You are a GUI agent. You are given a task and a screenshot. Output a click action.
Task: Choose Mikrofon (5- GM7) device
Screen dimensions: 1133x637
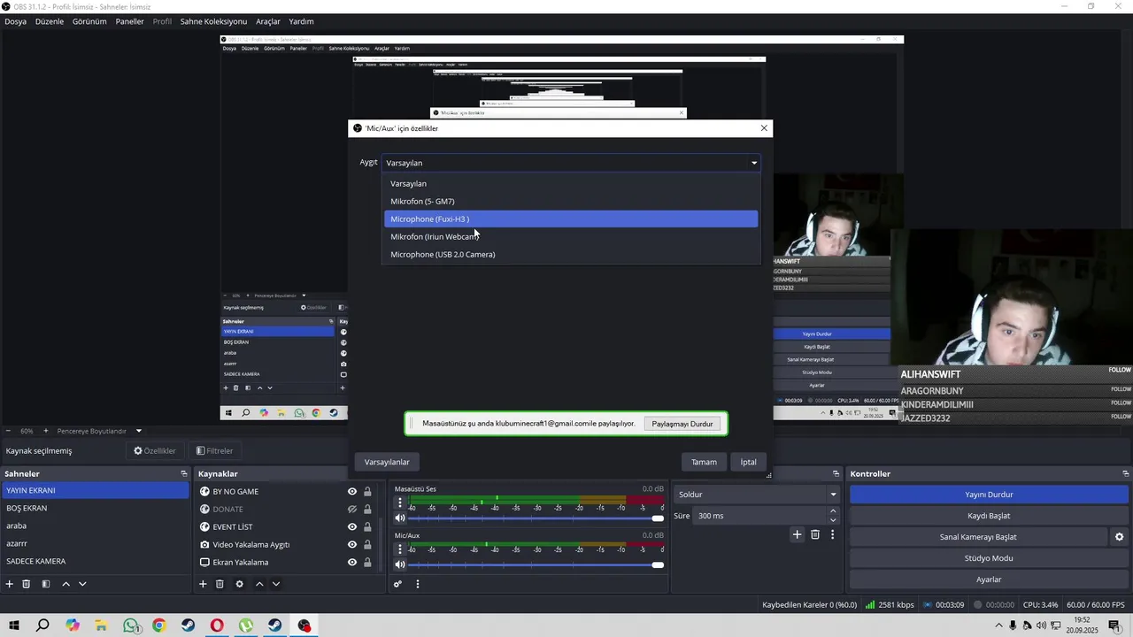tap(571, 201)
